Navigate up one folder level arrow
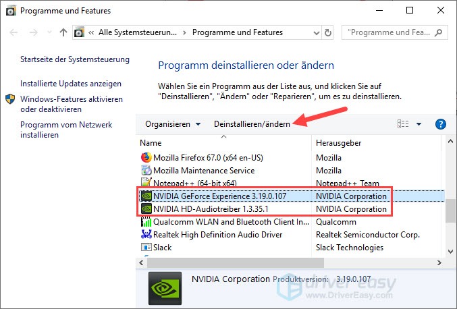The image size is (457, 309). (x=63, y=32)
